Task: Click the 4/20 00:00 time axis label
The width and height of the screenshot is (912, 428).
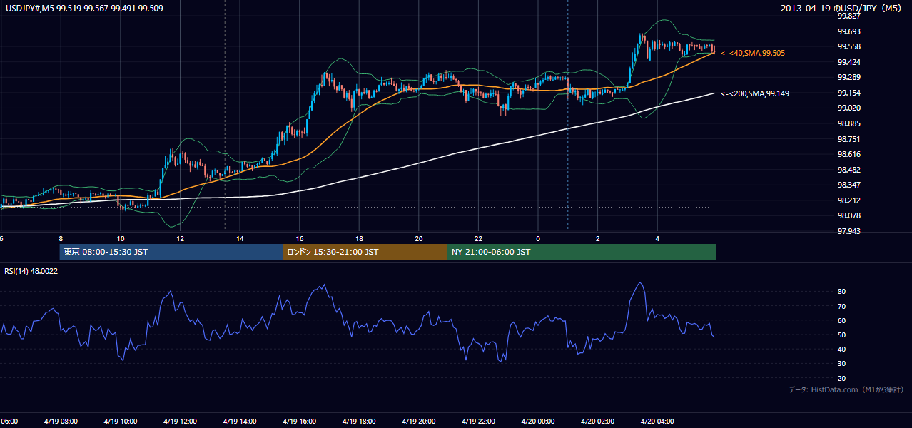Action: tap(538, 422)
